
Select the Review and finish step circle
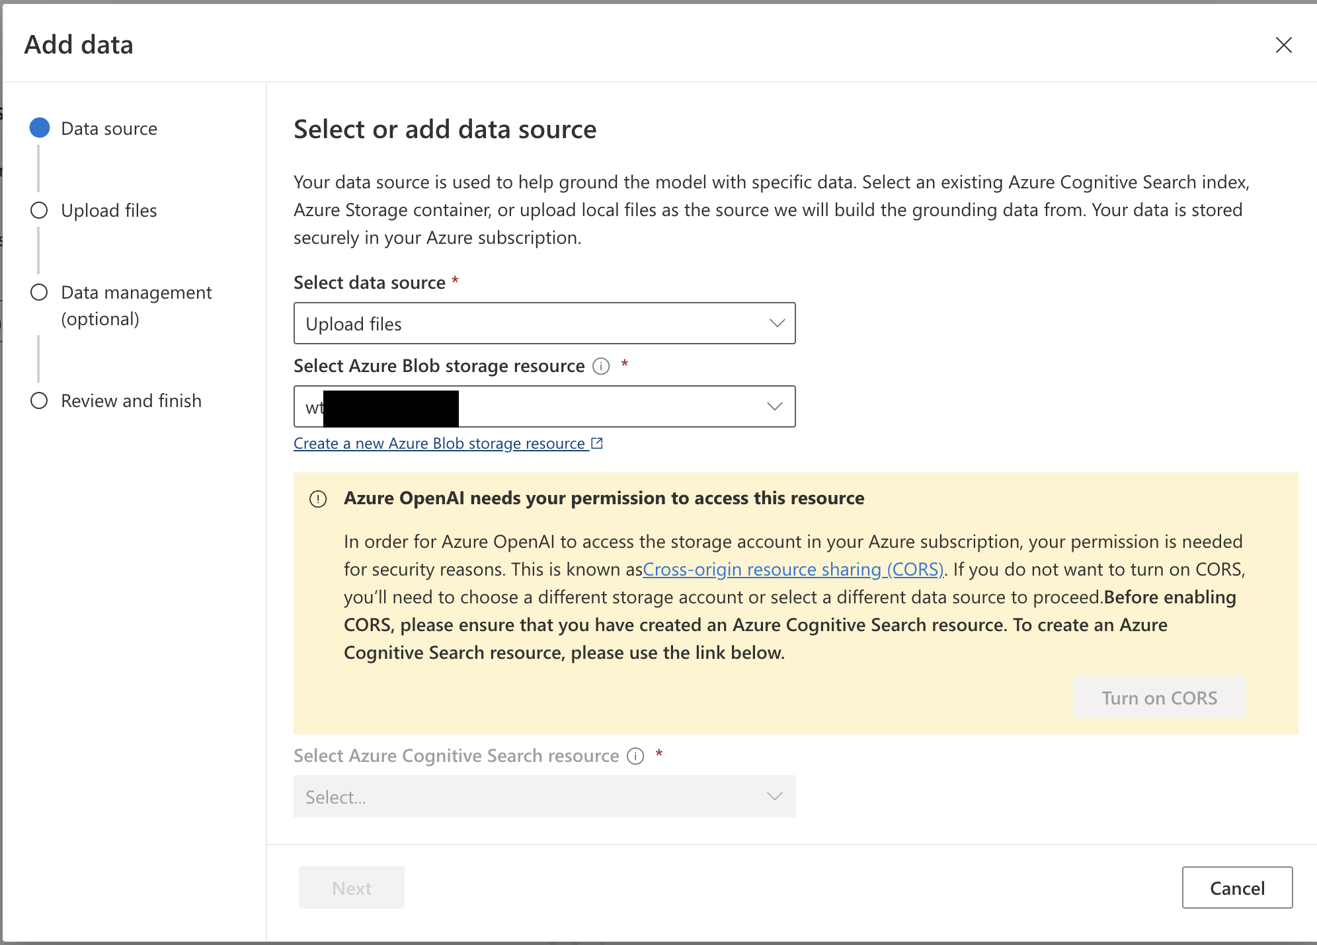(x=39, y=400)
